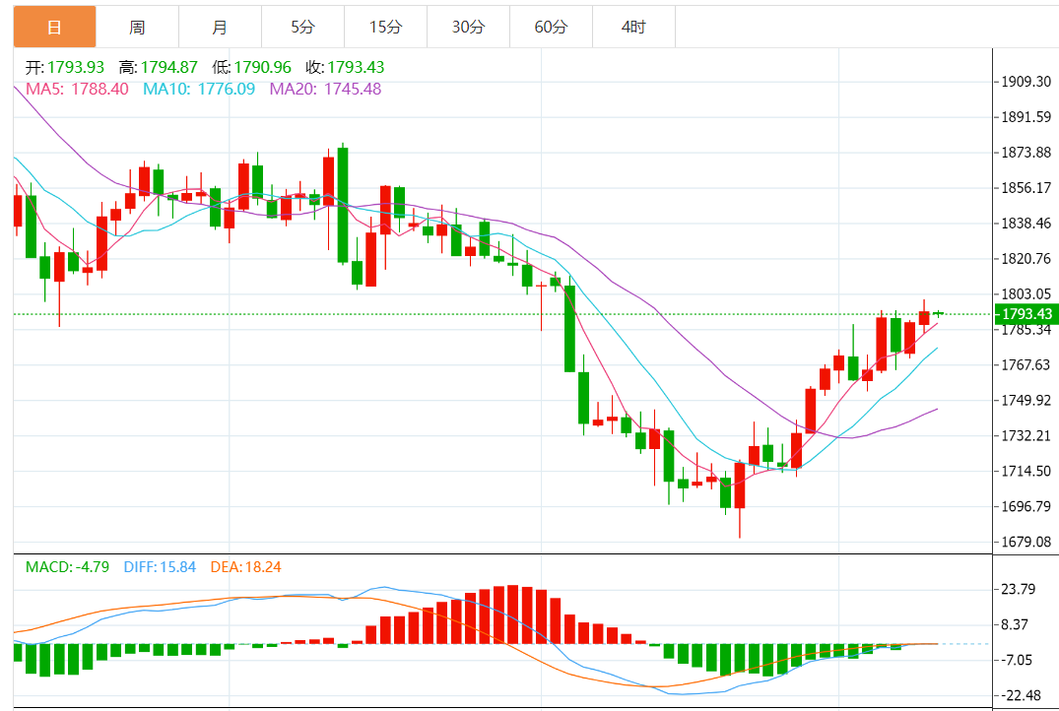
Task: Click the 1873.88 price axis label
Action: click(1026, 153)
